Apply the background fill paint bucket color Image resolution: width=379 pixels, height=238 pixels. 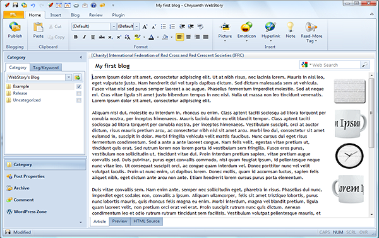coord(165,37)
